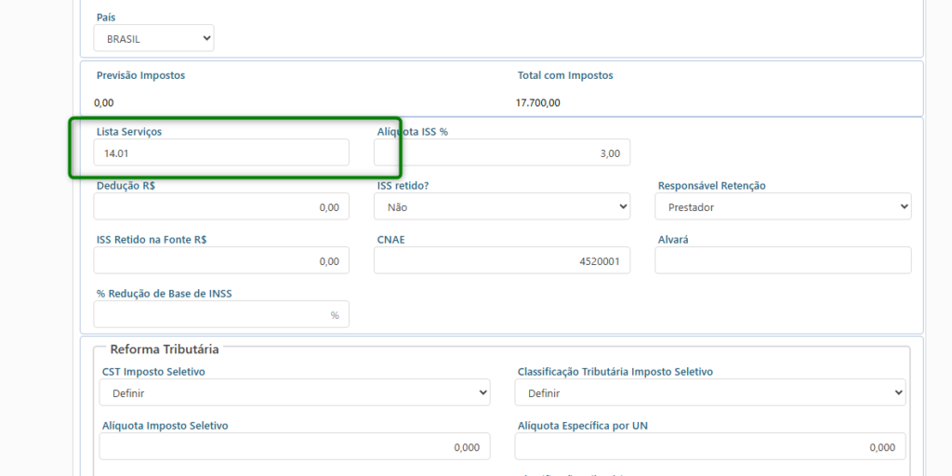This screenshot has width=952, height=476.
Task: Click the Previsão Impostos value 0,00
Action: [104, 102]
